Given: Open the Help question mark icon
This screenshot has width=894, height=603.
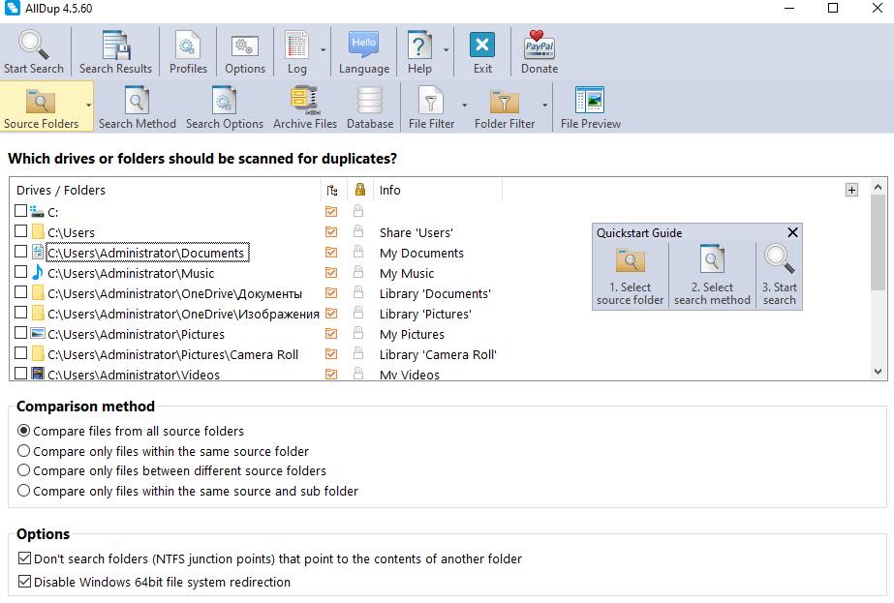Looking at the screenshot, I should (419, 45).
